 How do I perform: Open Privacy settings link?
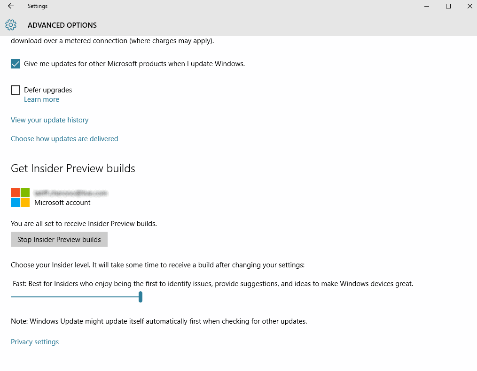[x=35, y=342]
